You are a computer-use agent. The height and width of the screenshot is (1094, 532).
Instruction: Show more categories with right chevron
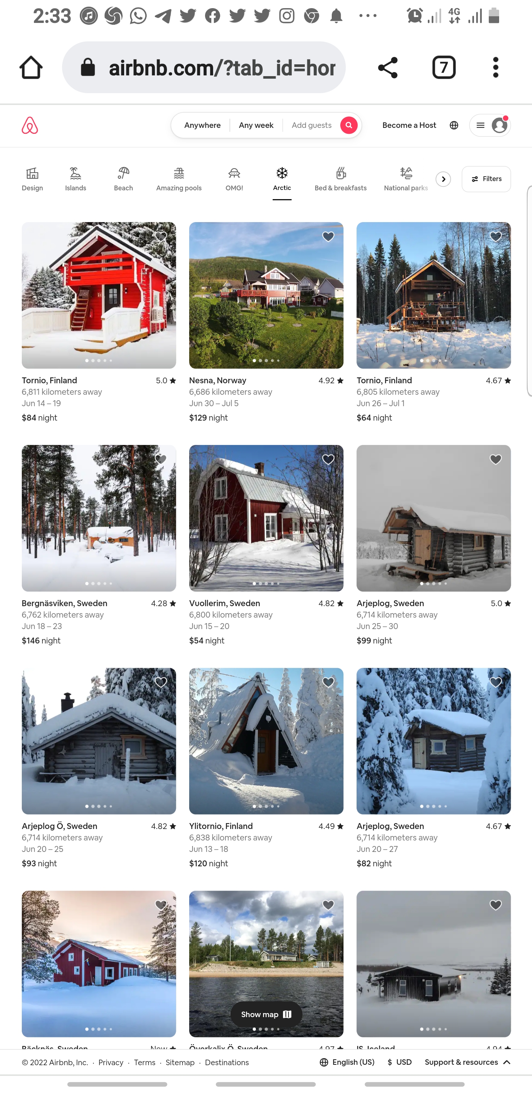(443, 179)
